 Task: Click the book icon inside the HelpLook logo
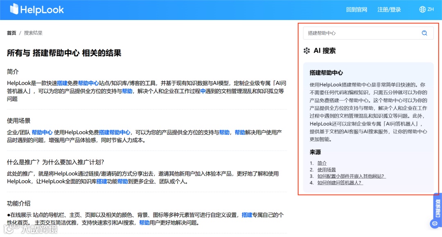point(14,9)
